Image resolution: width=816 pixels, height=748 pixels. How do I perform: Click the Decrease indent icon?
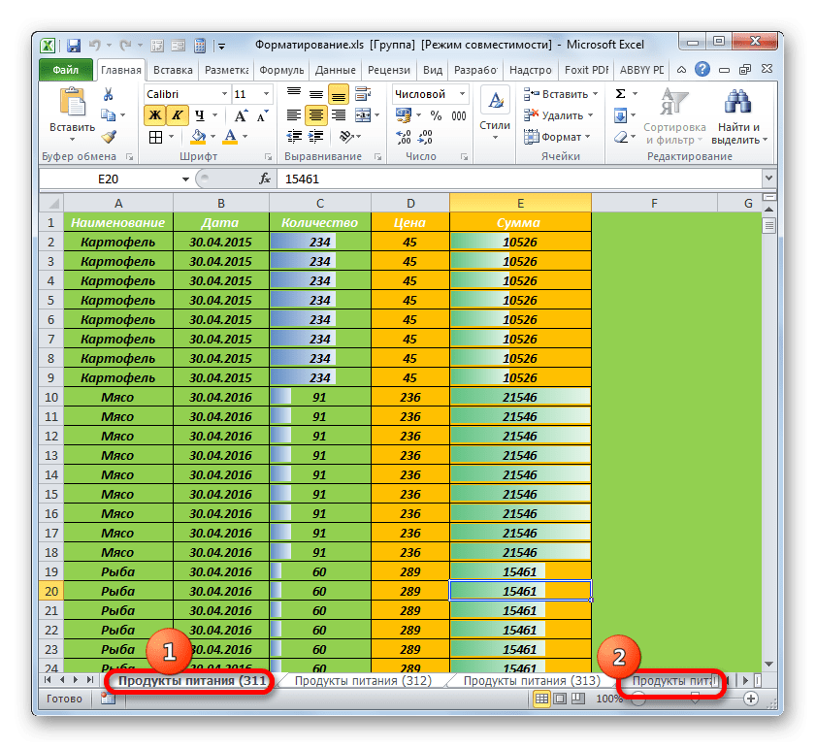click(294, 137)
